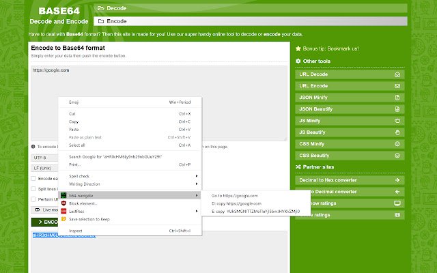
Task: Click the Decode open folder icon
Action: (x=100, y=8)
